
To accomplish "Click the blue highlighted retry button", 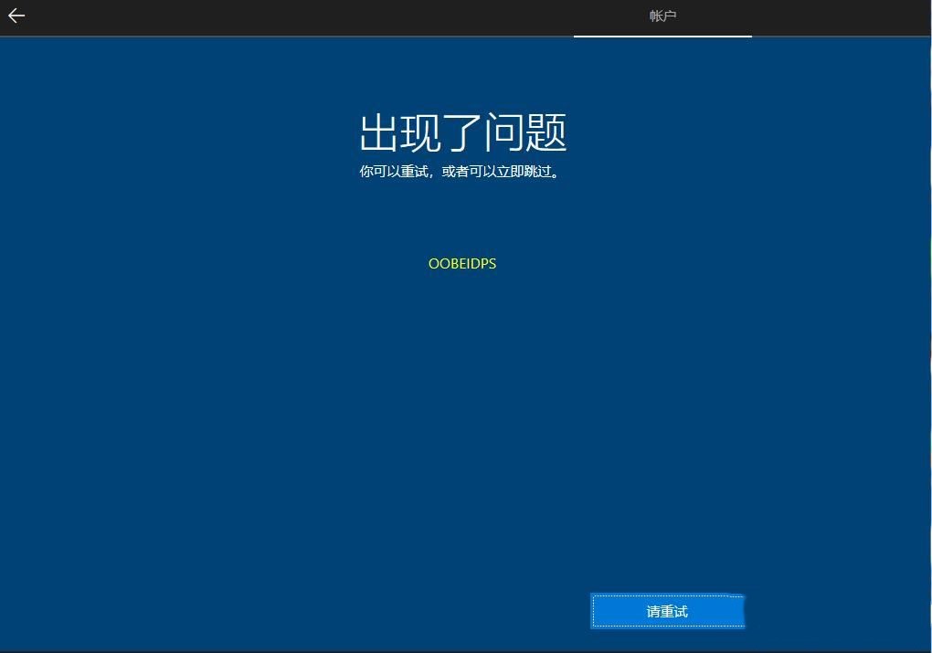I will pyautogui.click(x=667, y=611).
